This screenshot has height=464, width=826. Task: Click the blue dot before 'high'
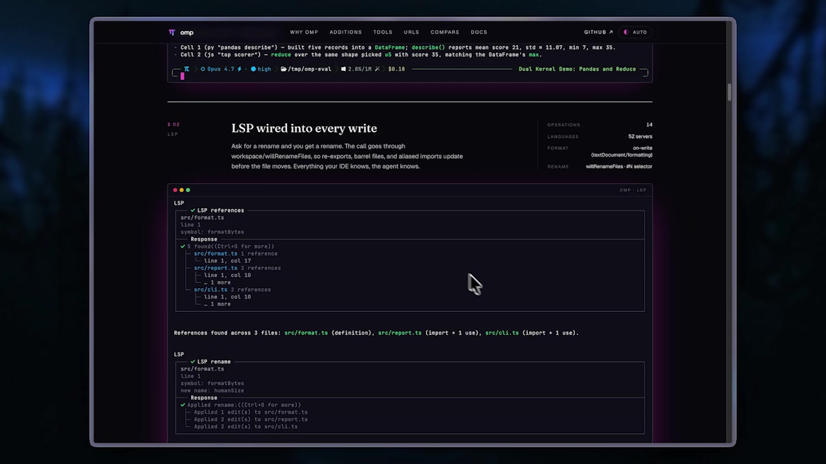(254, 69)
